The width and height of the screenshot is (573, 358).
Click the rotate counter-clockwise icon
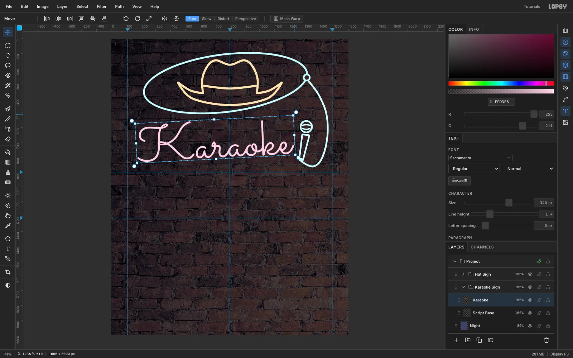tap(126, 19)
